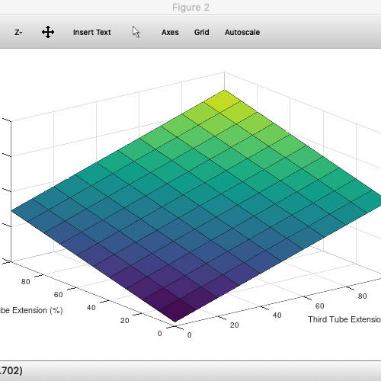Click tick label 20 on Third Tube axis
381x381 pixels.
pos(234,325)
